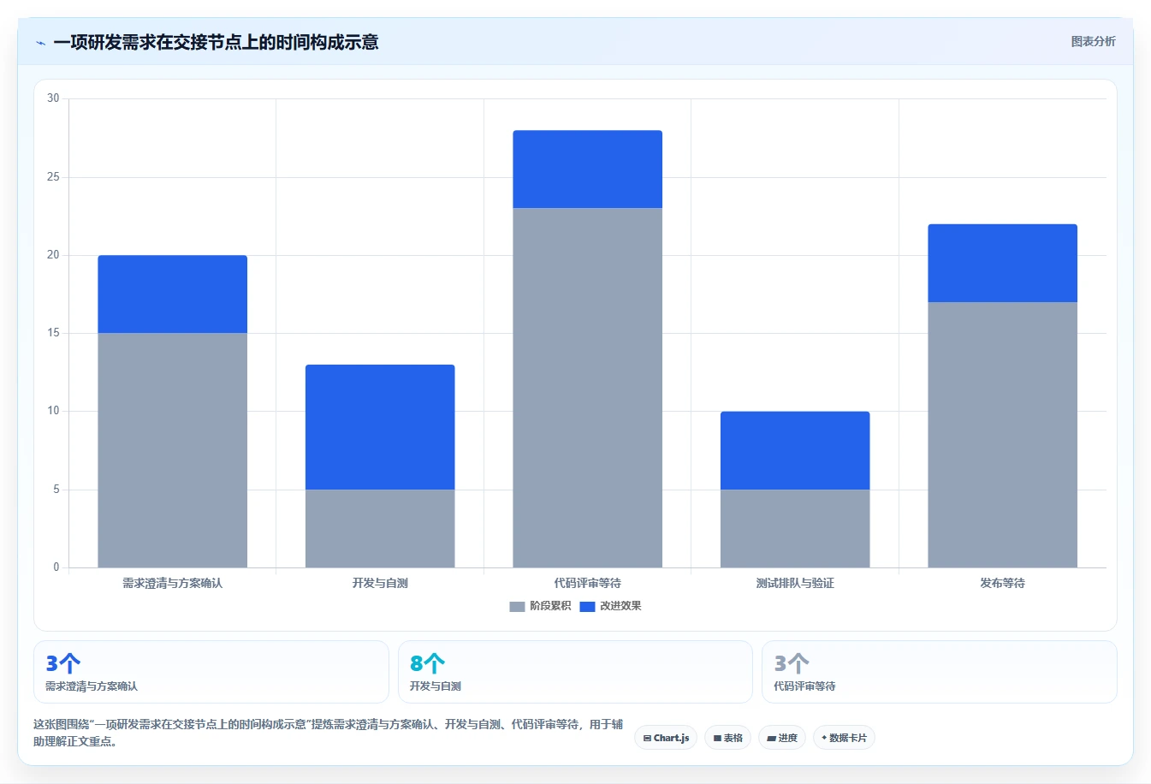Click the y-axis value 30

pyautogui.click(x=53, y=98)
